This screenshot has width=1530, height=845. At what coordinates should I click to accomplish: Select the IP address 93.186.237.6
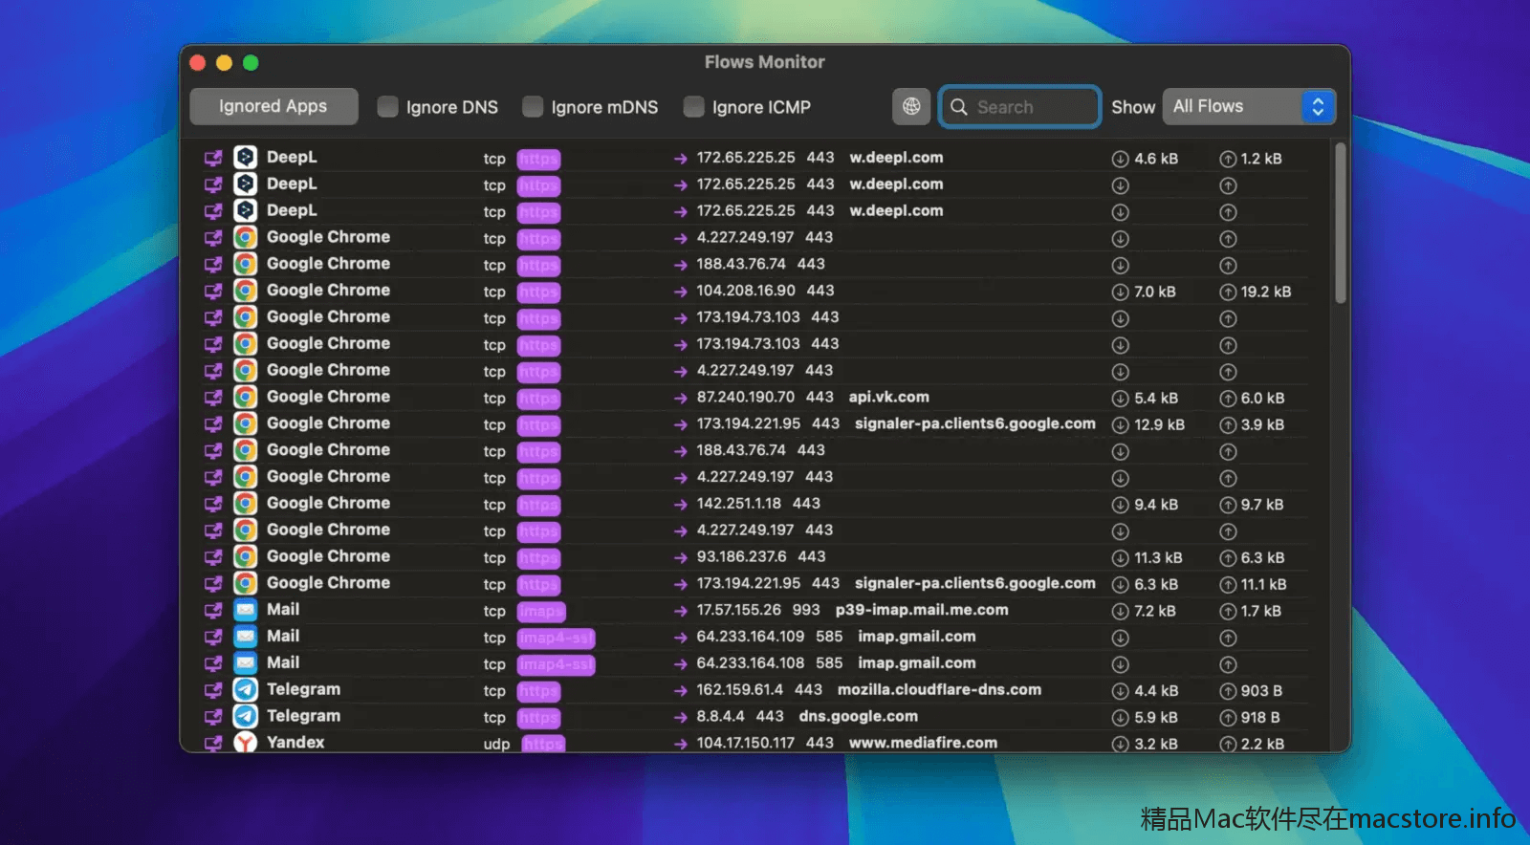tap(741, 556)
